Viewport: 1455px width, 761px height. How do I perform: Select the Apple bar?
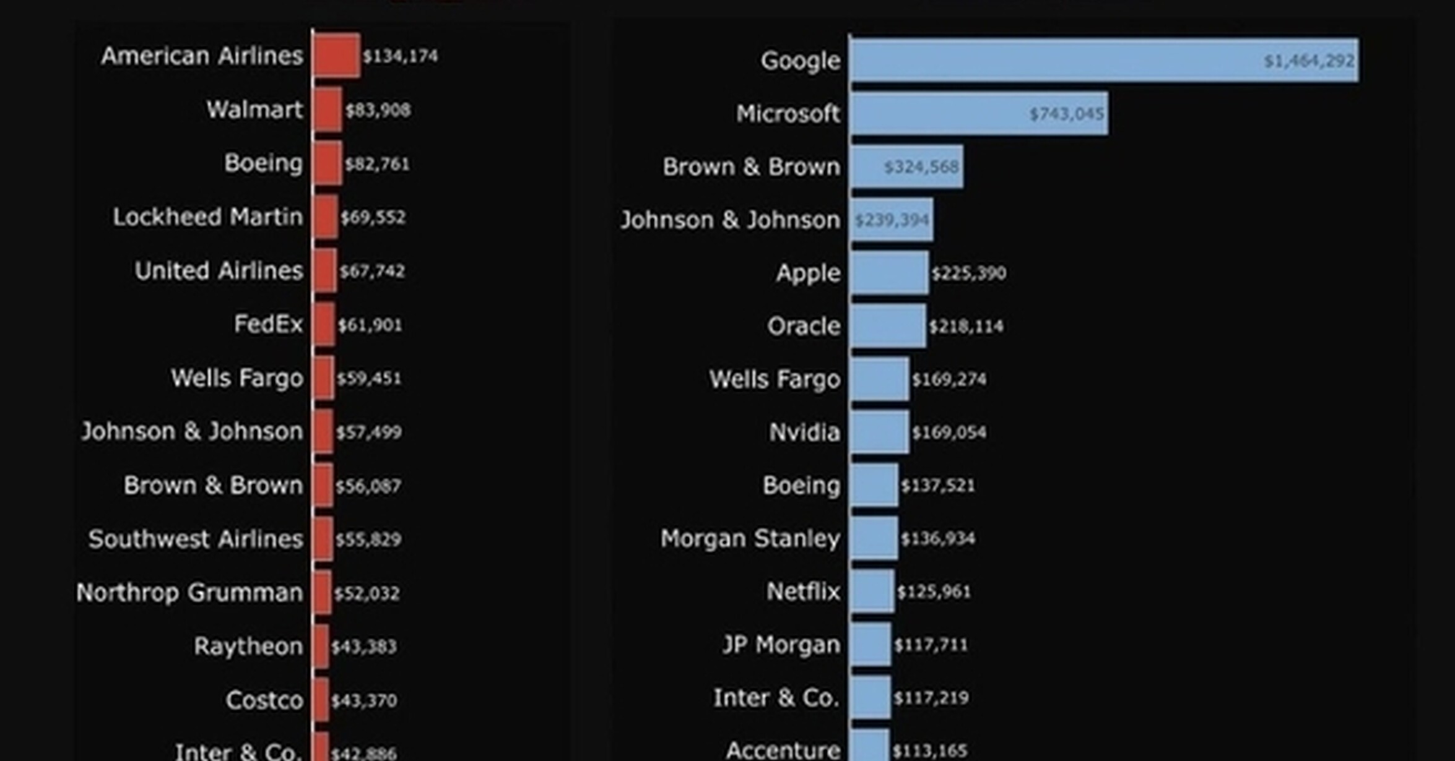pyautogui.click(x=890, y=272)
